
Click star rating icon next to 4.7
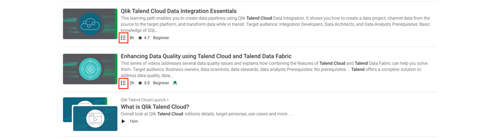(x=140, y=38)
